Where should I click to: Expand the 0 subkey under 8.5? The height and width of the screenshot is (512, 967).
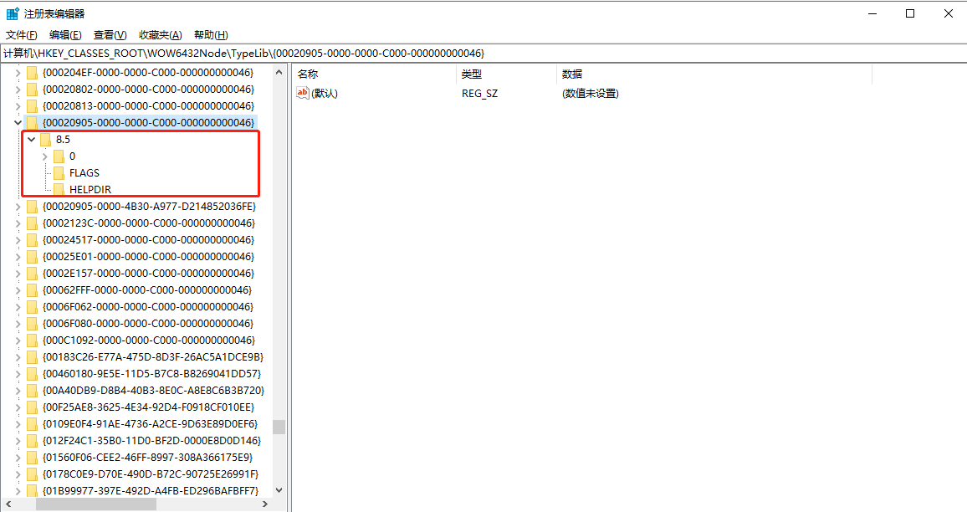pos(45,156)
